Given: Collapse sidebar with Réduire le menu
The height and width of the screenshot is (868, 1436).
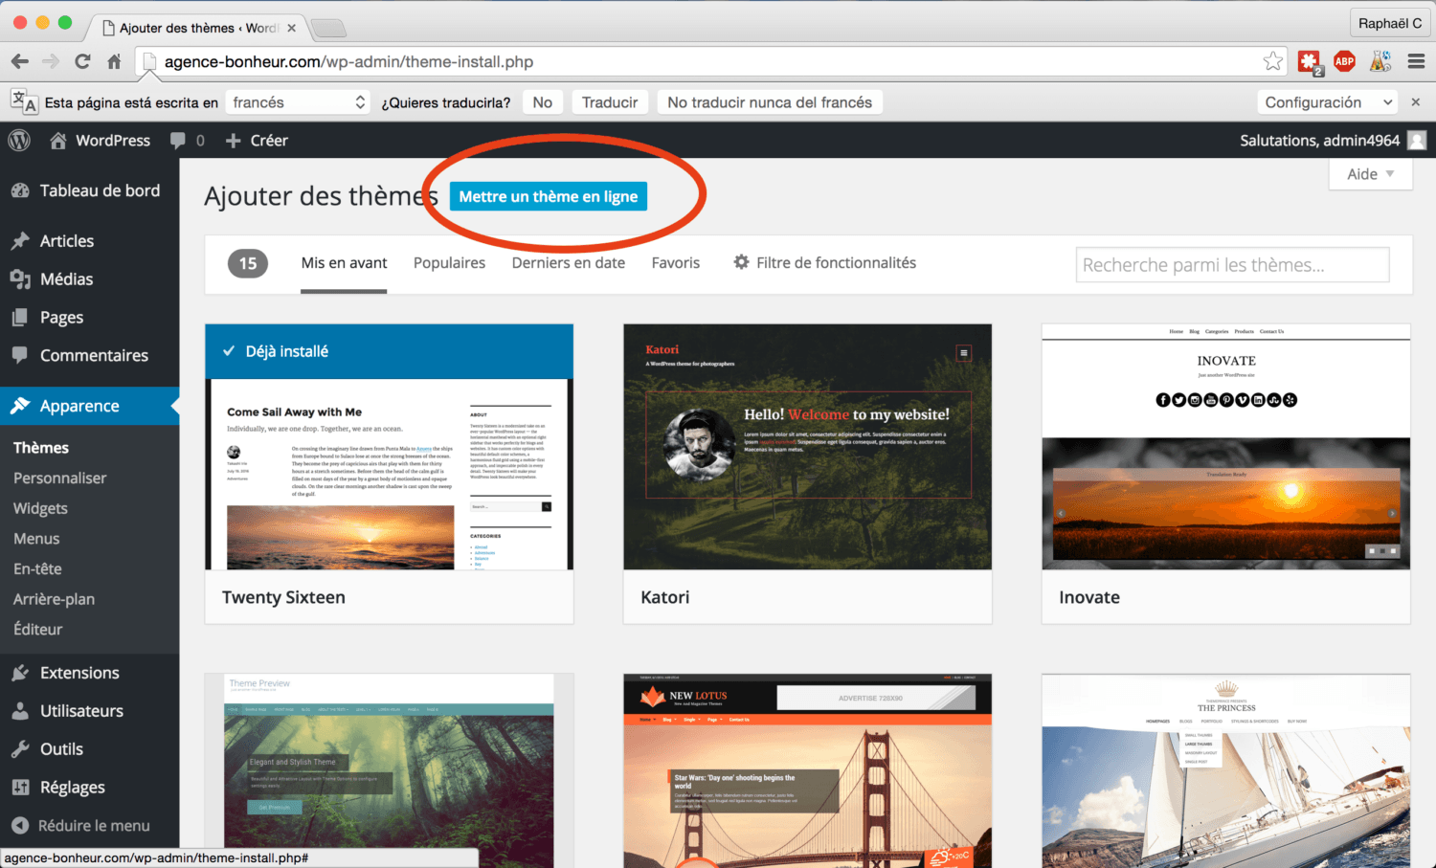Looking at the screenshot, I should 89,825.
